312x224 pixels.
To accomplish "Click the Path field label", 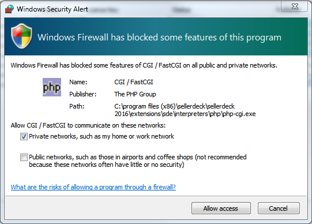I will click(77, 106).
